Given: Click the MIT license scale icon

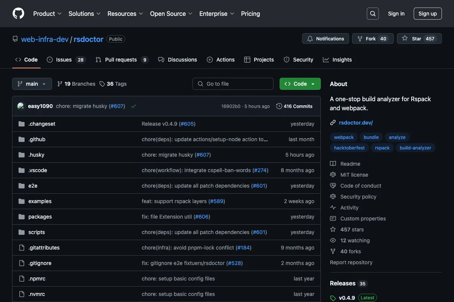Looking at the screenshot, I should coord(333,175).
